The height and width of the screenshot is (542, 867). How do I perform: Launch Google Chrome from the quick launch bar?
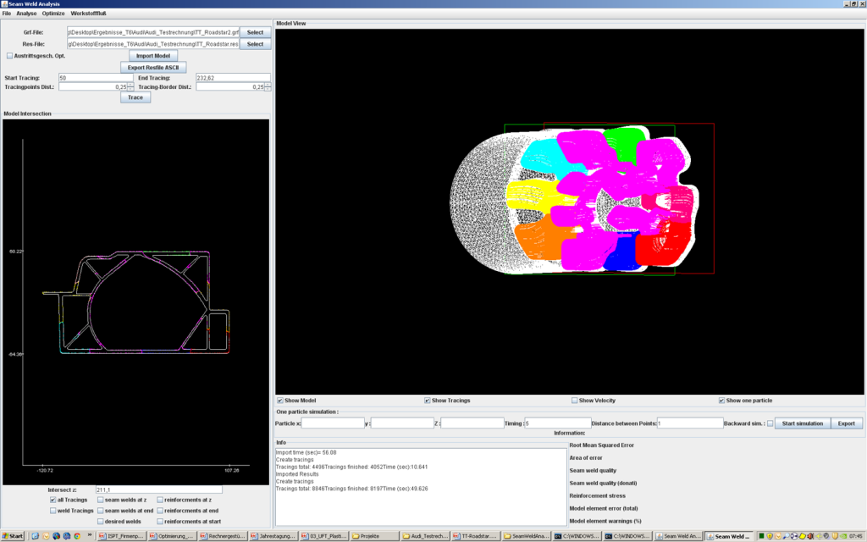tap(76, 535)
